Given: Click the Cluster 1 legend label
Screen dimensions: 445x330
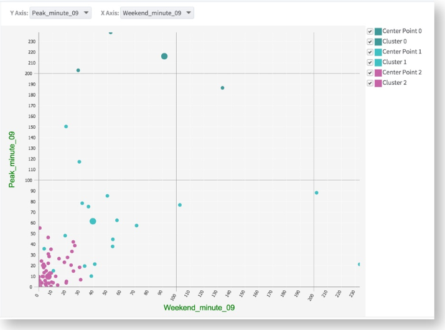Looking at the screenshot, I should (395, 62).
